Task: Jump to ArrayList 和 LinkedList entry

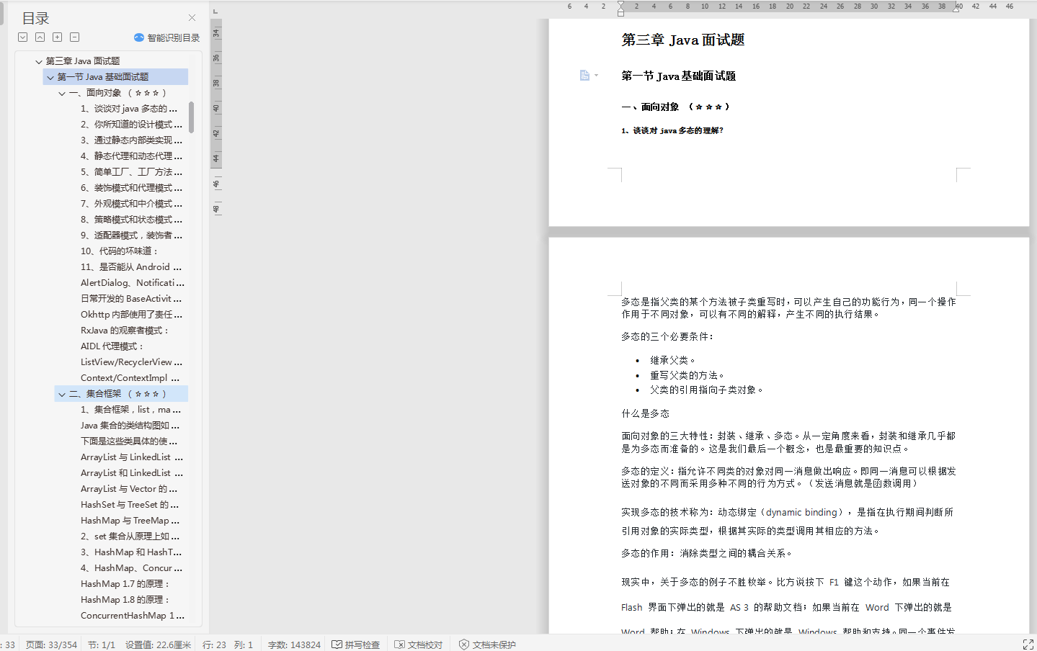Action: pyautogui.click(x=132, y=473)
